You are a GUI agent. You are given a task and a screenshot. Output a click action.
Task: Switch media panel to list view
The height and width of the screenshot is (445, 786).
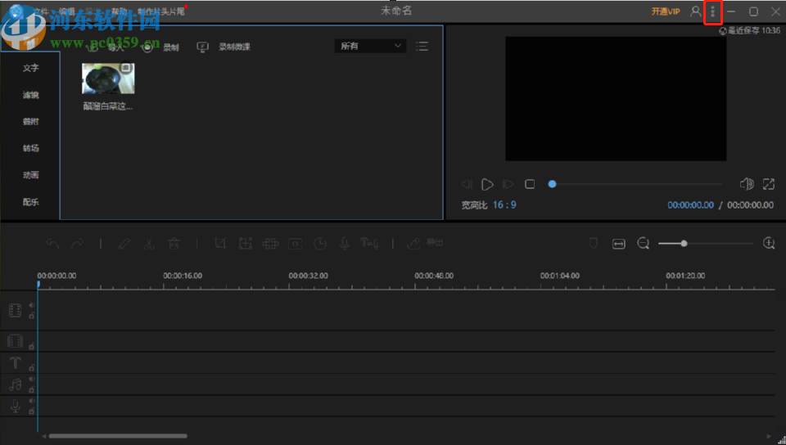coord(422,47)
